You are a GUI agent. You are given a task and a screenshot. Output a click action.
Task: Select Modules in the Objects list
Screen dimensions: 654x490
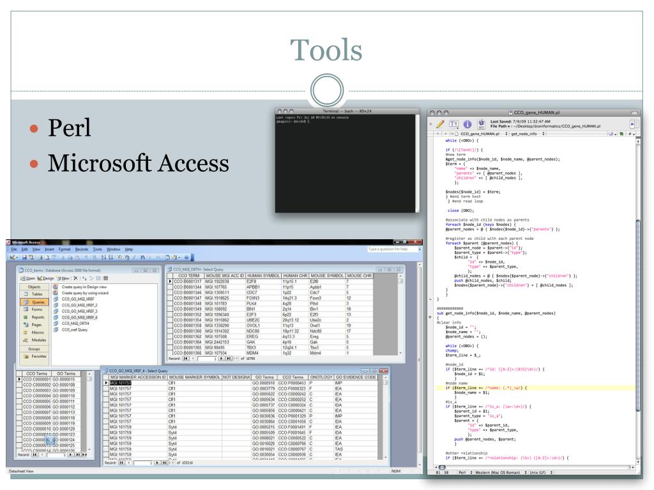(34, 340)
